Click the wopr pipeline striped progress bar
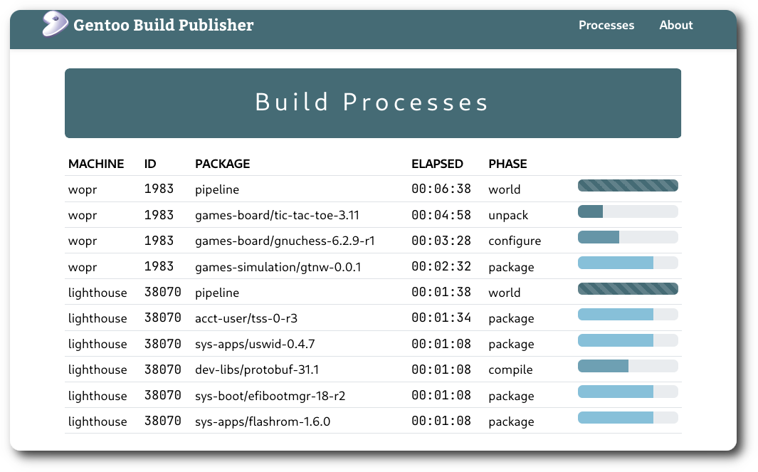The width and height of the screenshot is (758, 472). 628,186
